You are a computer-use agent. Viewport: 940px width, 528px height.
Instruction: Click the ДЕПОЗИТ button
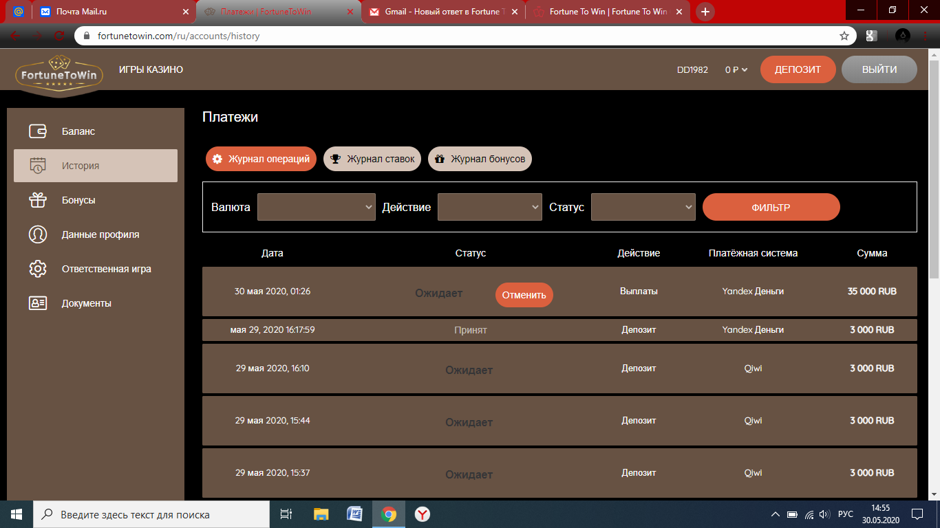(x=798, y=69)
